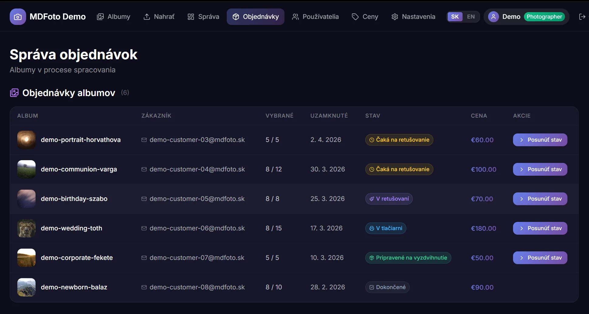Switch language to EN
This screenshot has width=589, height=314.
click(471, 17)
